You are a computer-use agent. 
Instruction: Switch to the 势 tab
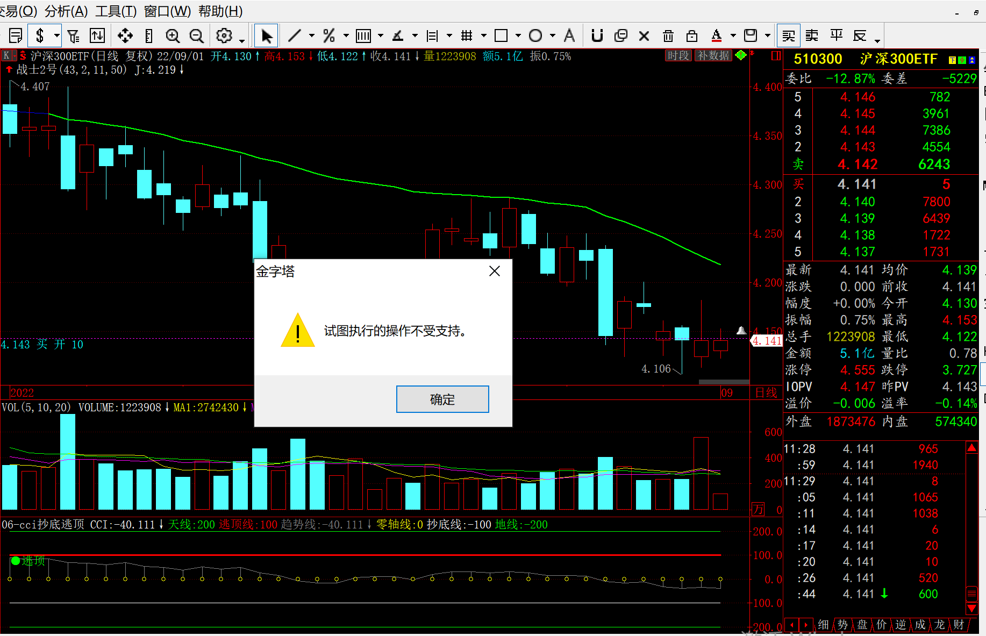(x=842, y=625)
